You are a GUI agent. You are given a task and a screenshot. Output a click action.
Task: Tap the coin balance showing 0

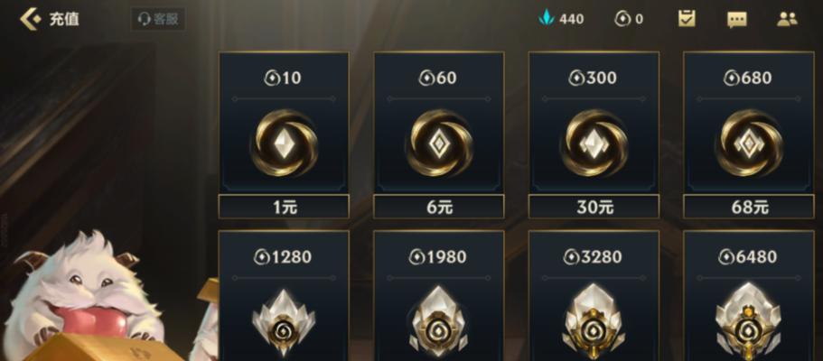coord(629,20)
